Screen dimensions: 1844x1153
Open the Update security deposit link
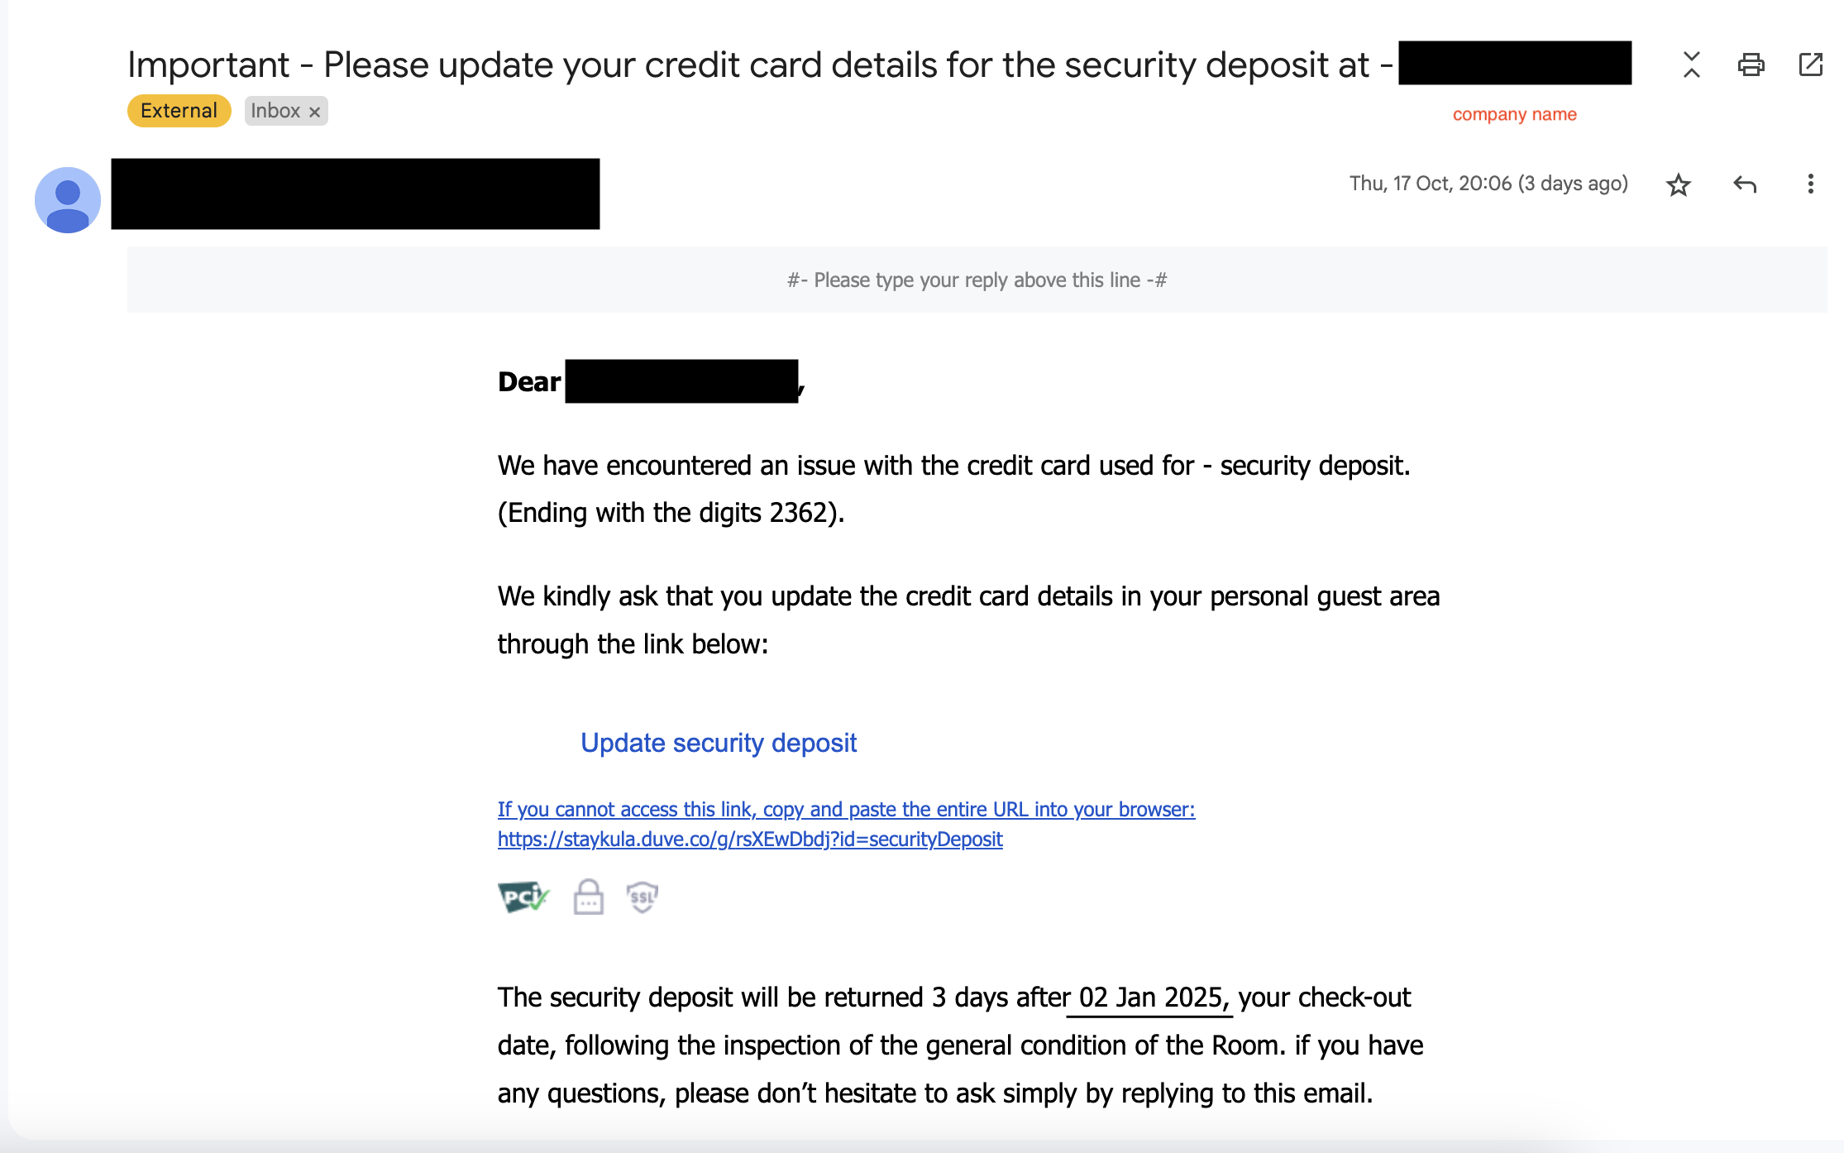[718, 743]
